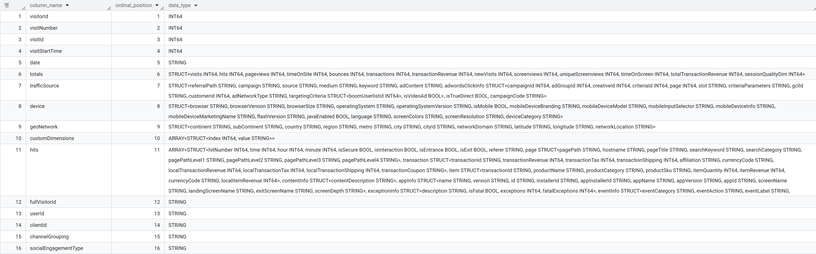Click the data_type header label
The height and width of the screenshot is (254, 816).
point(180,6)
